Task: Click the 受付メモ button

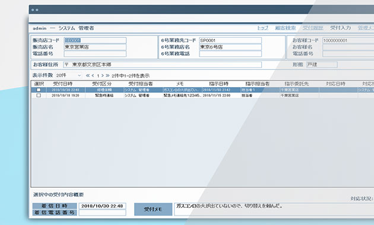Action: 153,209
